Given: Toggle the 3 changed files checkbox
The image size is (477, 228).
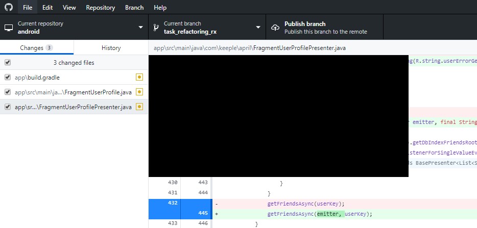Looking at the screenshot, I should point(8,62).
